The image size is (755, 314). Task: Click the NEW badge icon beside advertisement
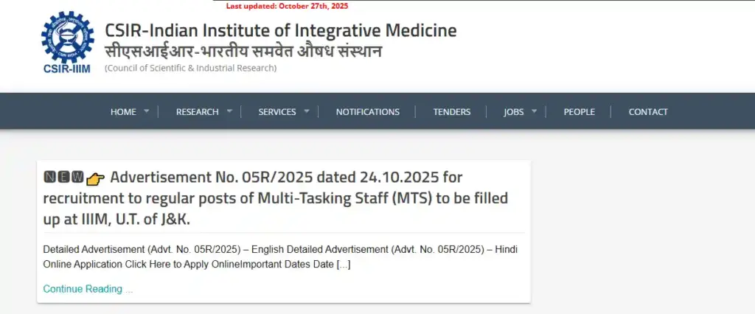63,178
